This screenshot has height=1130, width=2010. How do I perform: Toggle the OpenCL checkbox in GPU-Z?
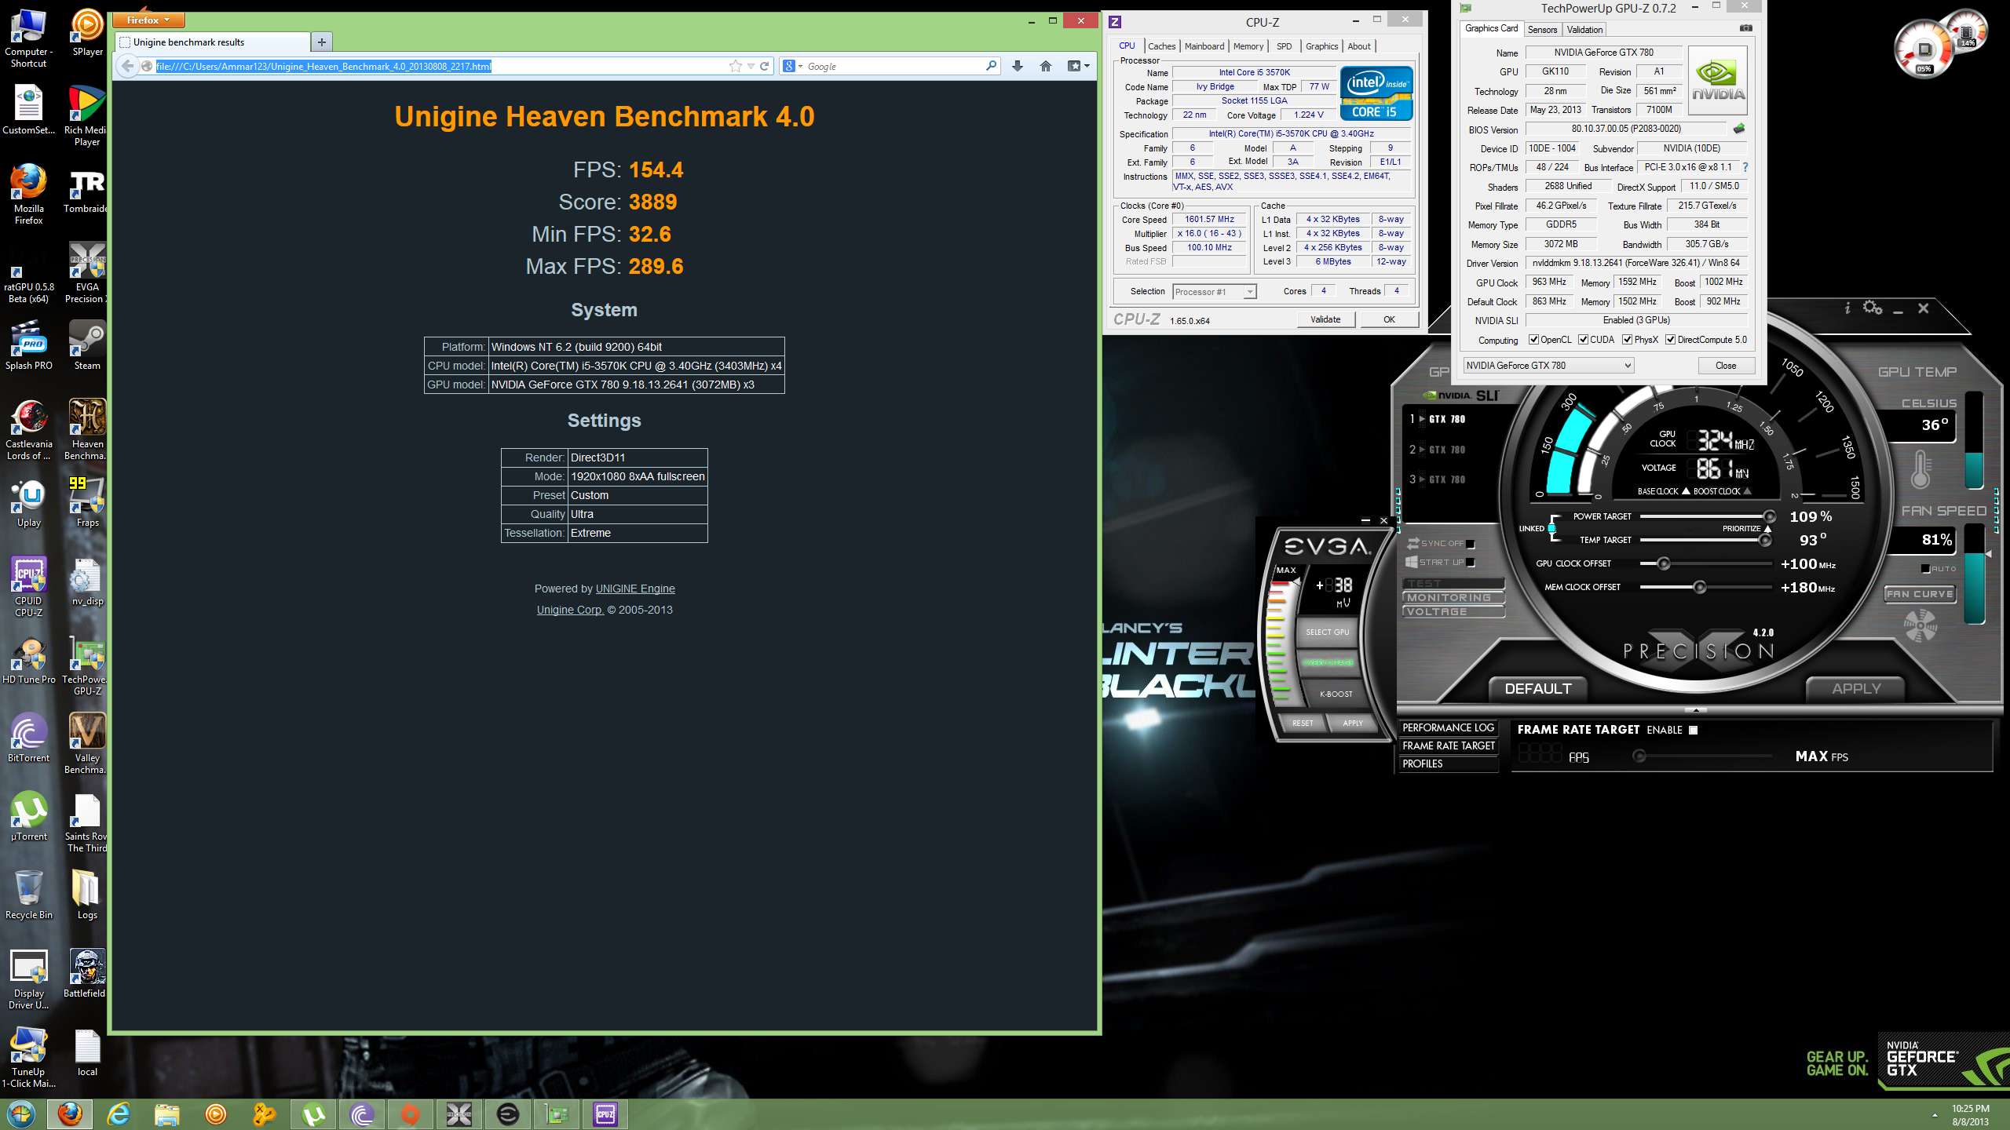pyautogui.click(x=1533, y=340)
